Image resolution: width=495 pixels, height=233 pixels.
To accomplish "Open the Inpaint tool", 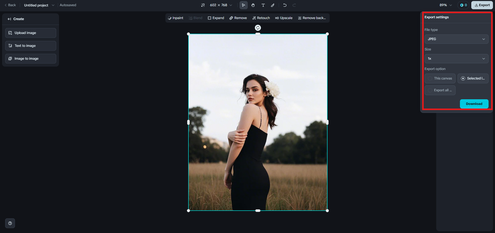I will 176,18.
